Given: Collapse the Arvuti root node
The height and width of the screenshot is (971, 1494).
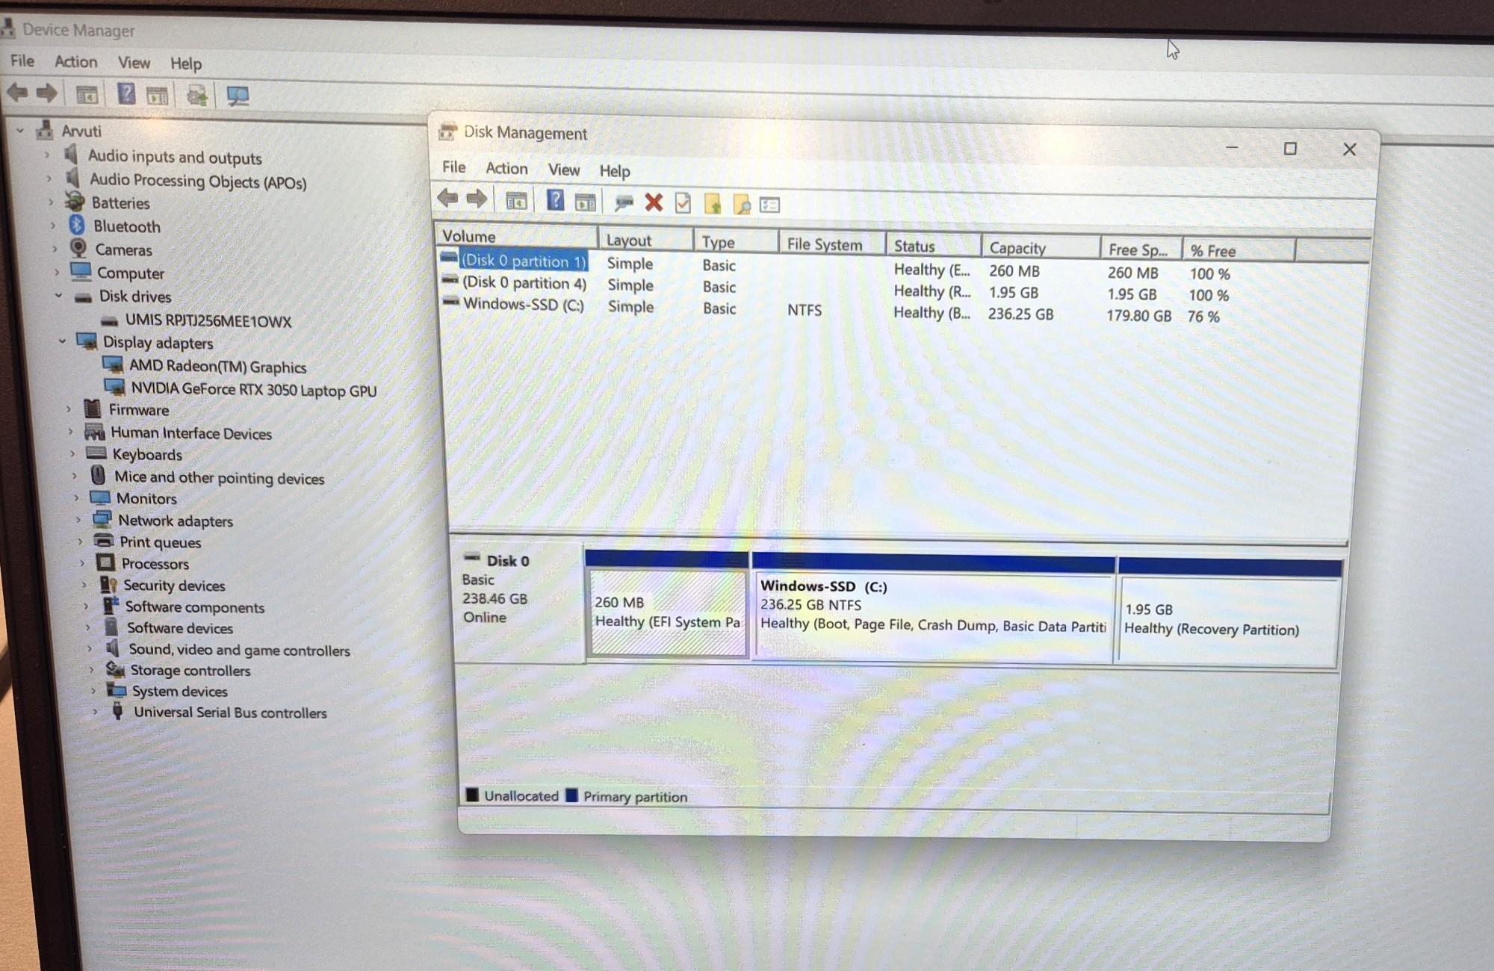Looking at the screenshot, I should click(20, 131).
